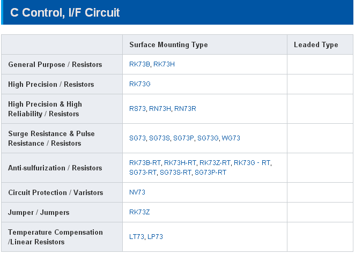
Task: Open the WG73 product link
Action: 231,138
